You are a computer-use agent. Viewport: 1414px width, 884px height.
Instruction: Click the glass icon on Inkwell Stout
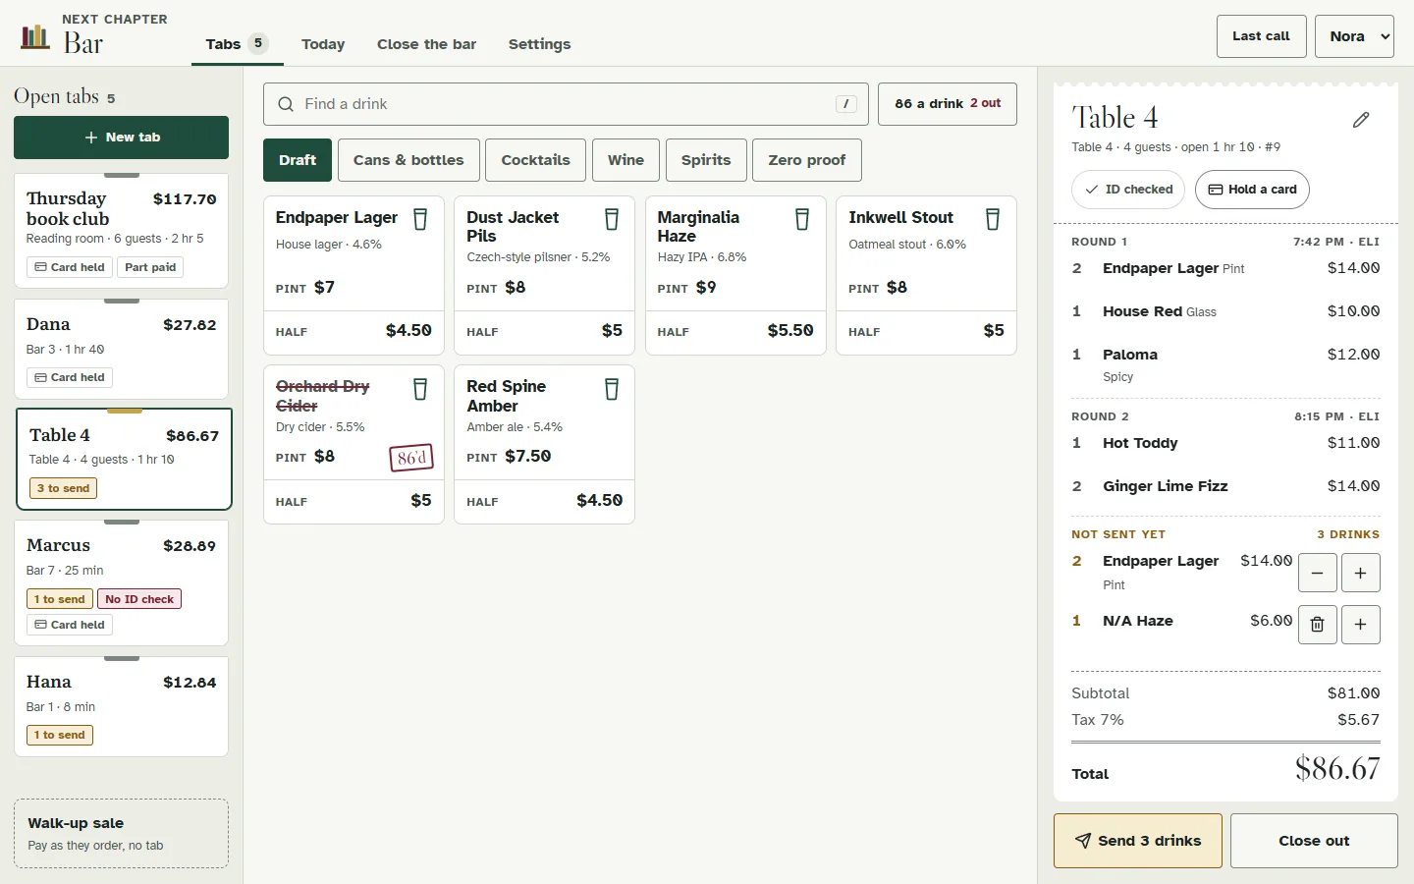[993, 219]
